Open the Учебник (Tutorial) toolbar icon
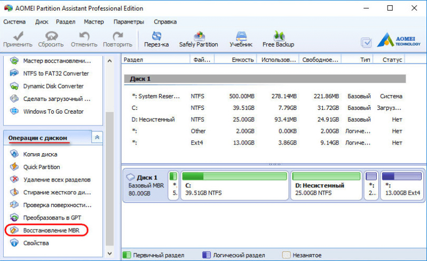The width and height of the screenshot is (427, 261). 241,39
